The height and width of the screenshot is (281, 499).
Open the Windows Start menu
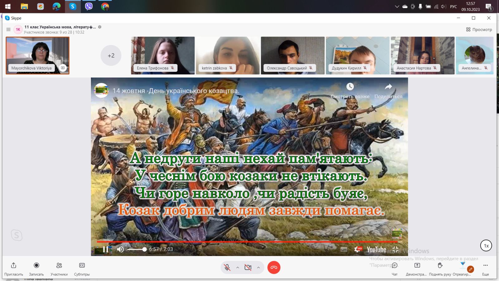[x=8, y=6]
